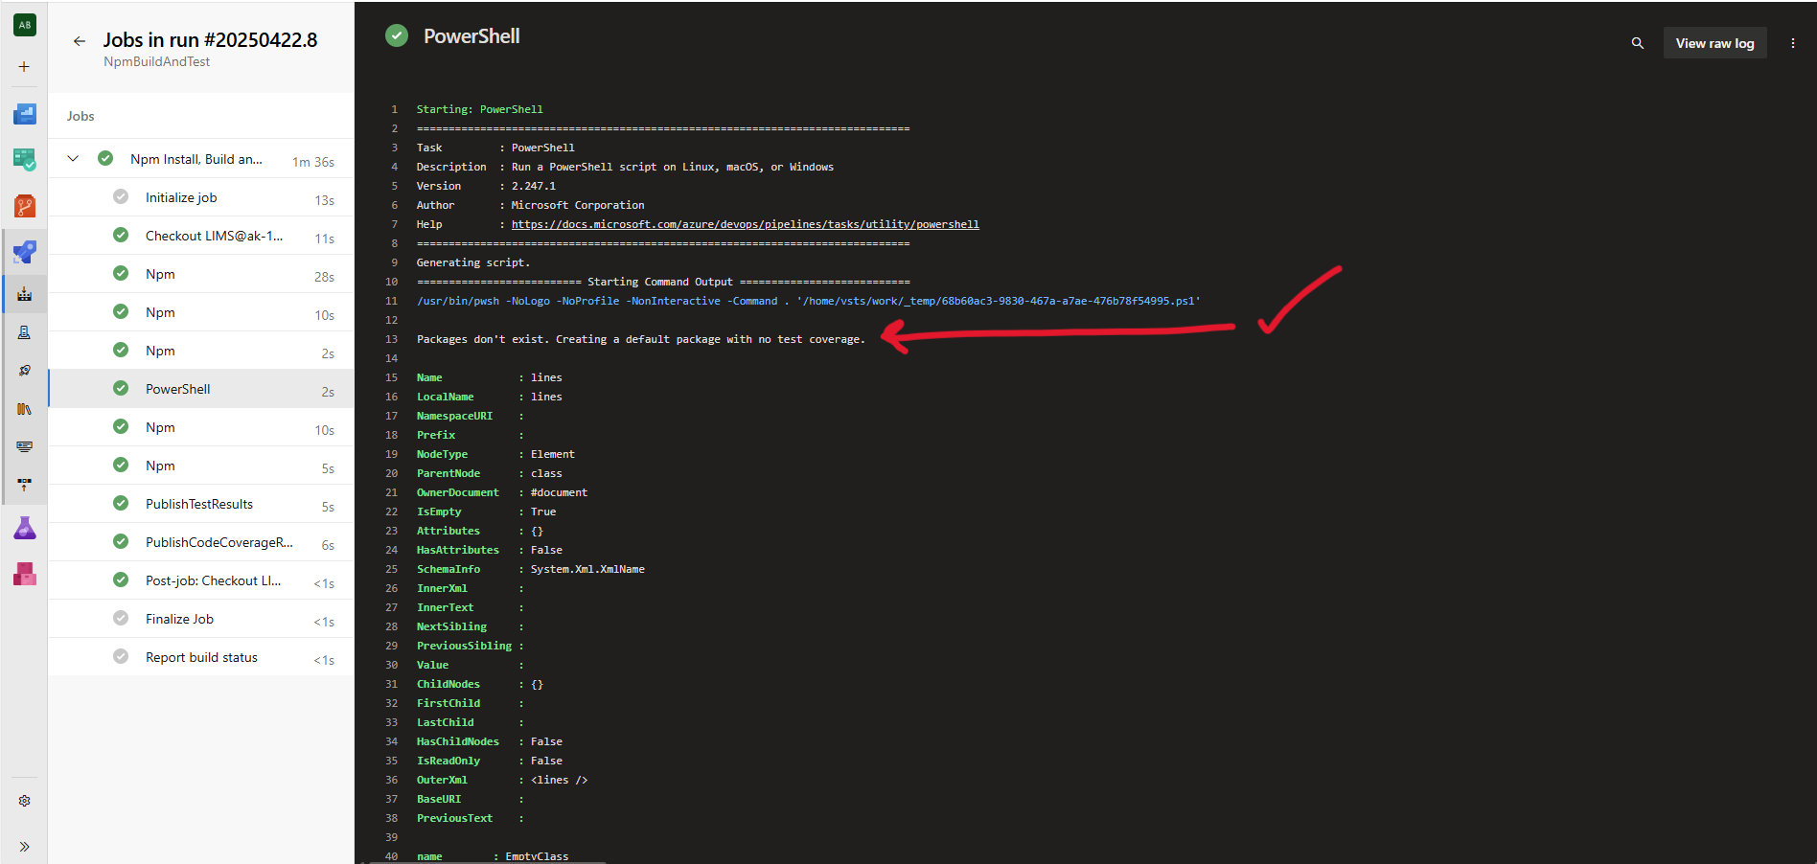The width and height of the screenshot is (1817, 864).
Task: Open Repos from the left sidebar
Action: coord(24,204)
